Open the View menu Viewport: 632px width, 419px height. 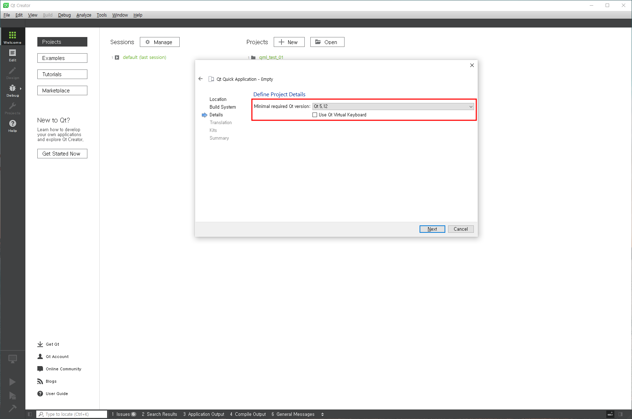pos(33,15)
